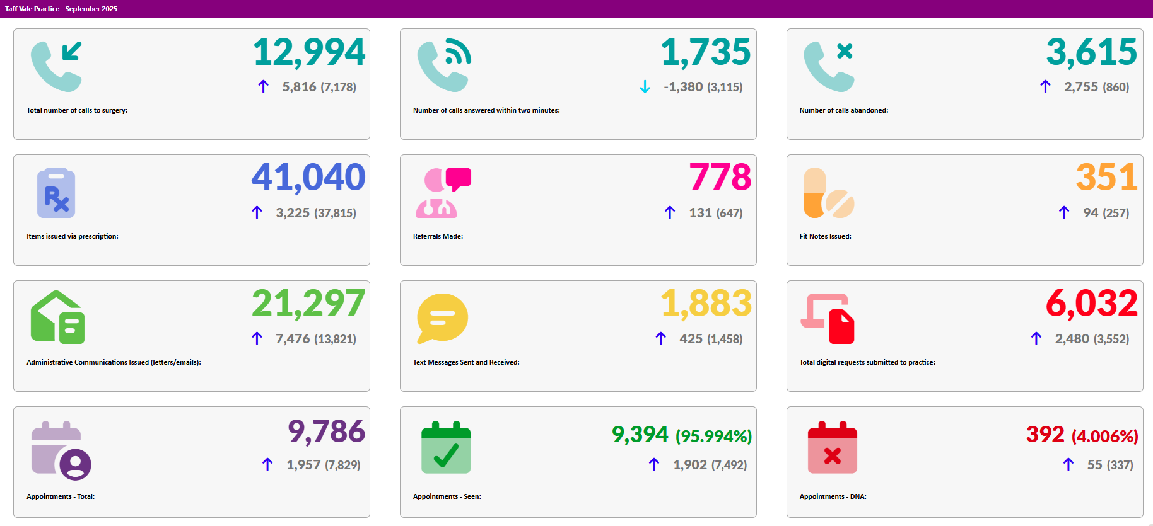Click the down arrow beside -1,380
The image size is (1153, 526).
(645, 87)
